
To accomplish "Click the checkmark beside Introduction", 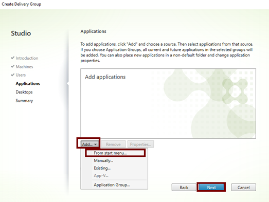I will tap(12, 58).
